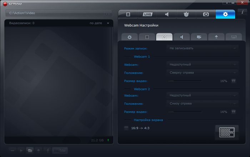
Task: Open the hotkeys keyboard sub-tab
Action: [234, 37]
